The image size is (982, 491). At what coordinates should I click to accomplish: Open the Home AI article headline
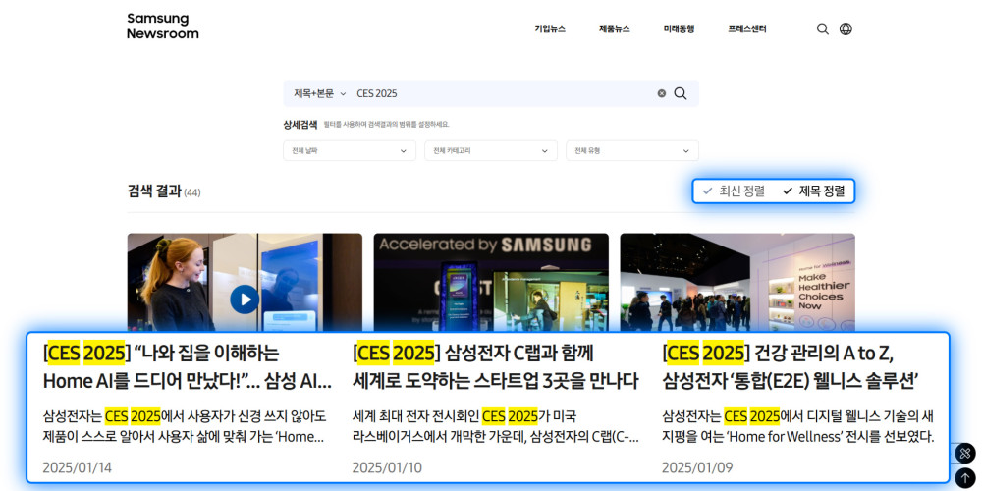point(187,366)
